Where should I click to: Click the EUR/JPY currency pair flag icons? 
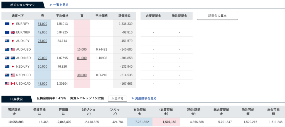(10, 24)
